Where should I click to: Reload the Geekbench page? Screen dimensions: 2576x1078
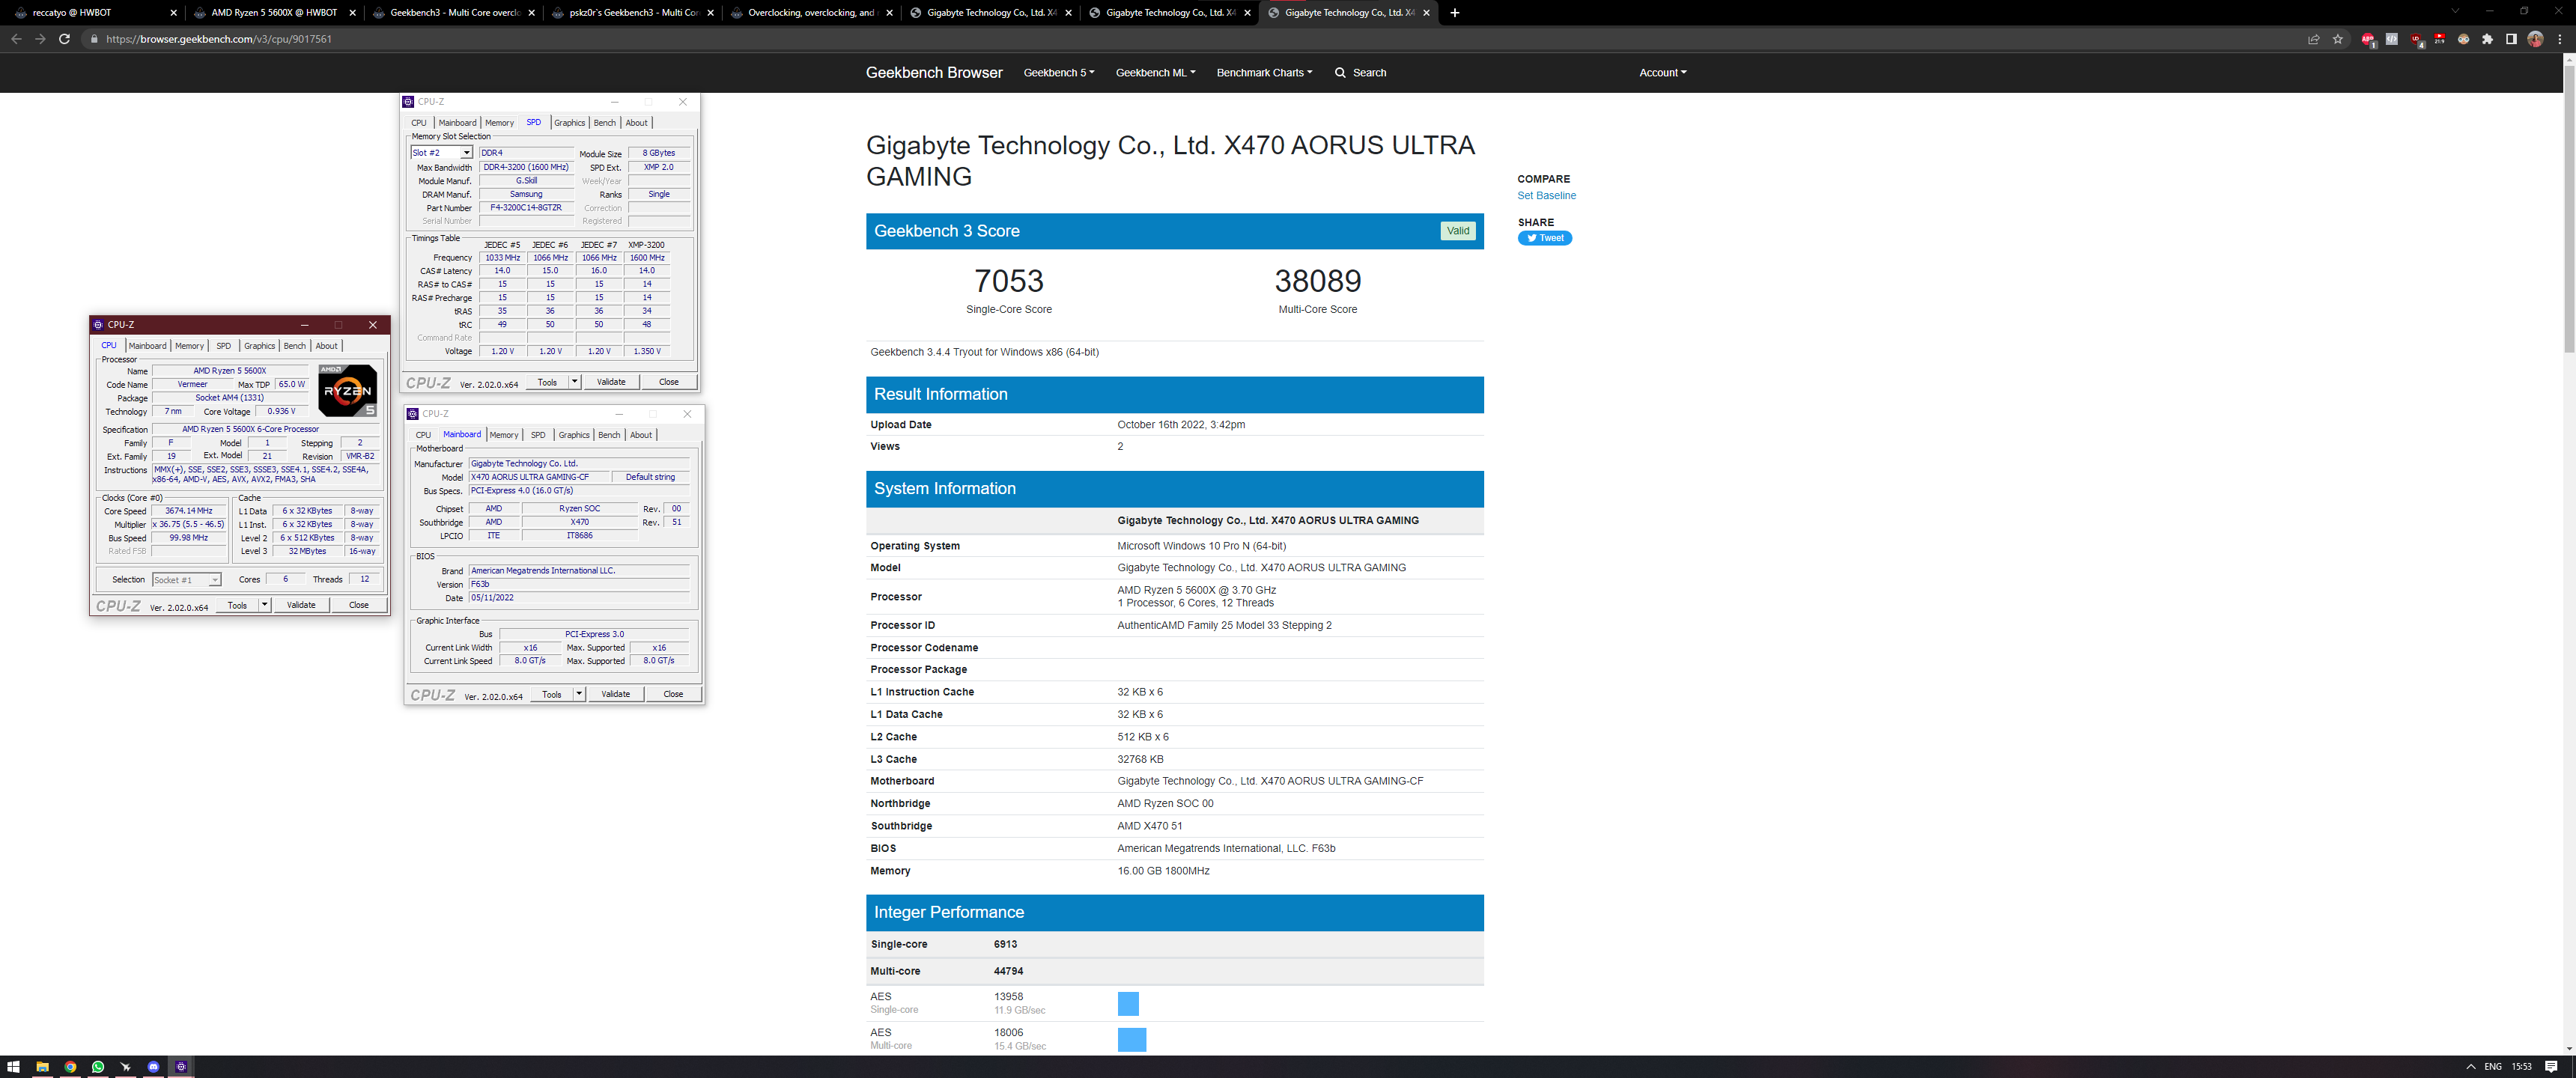click(64, 39)
